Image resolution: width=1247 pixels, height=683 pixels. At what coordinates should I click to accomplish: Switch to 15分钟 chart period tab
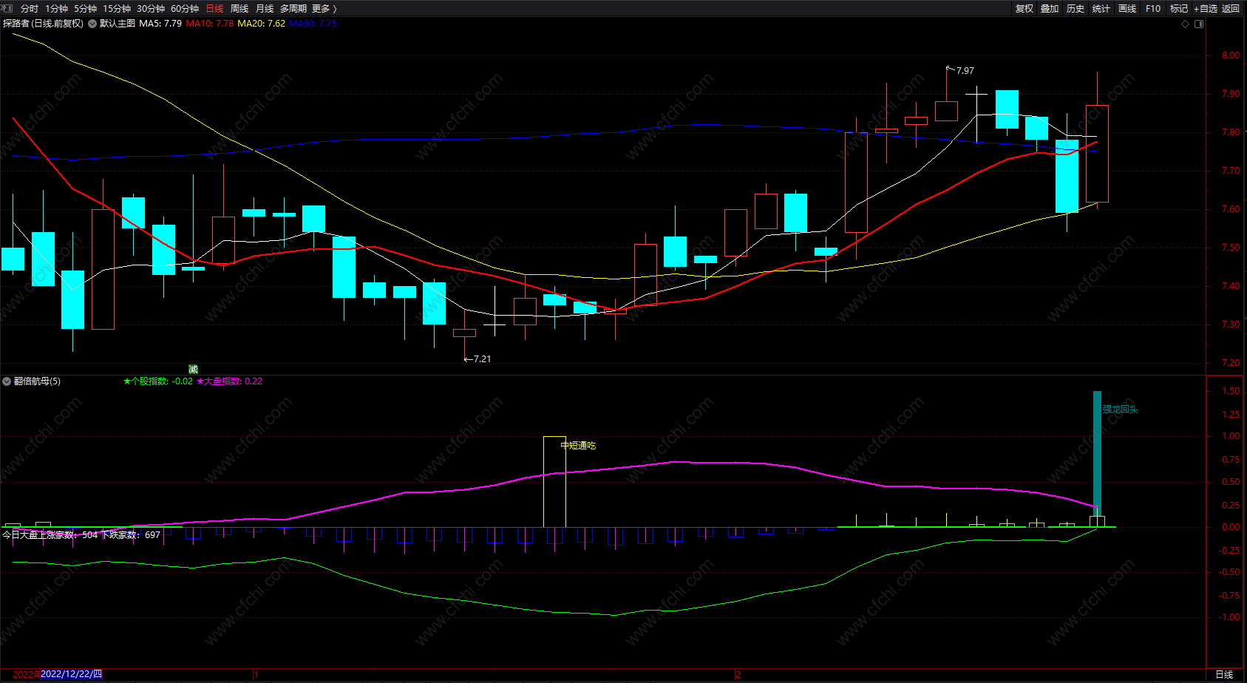click(117, 8)
